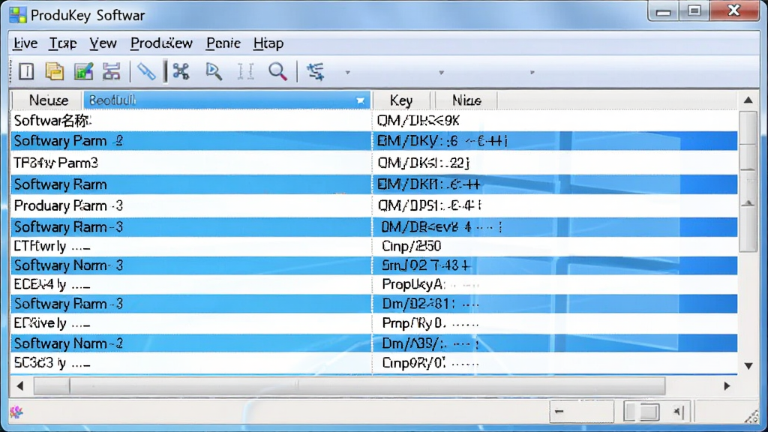Viewport: 768px width, 432px height.
Task: Click the blue pencil toolbar icon
Action: coord(146,71)
